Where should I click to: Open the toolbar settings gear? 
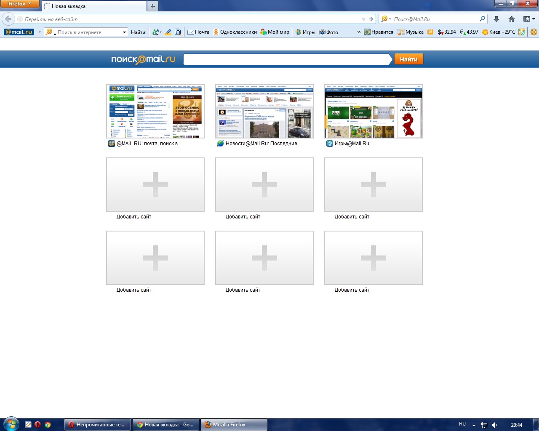coord(534,32)
